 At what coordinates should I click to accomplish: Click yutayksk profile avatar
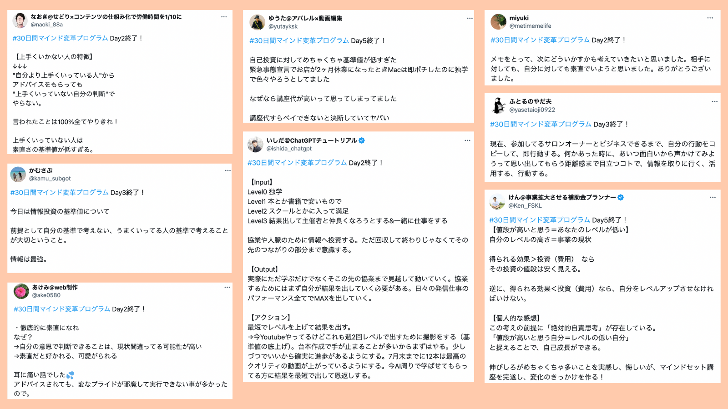[x=258, y=22]
